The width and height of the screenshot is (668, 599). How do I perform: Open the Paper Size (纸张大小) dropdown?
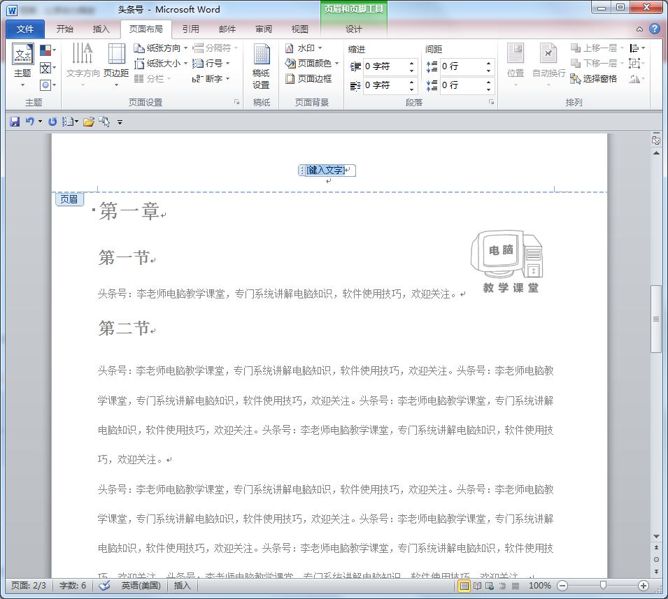click(161, 64)
